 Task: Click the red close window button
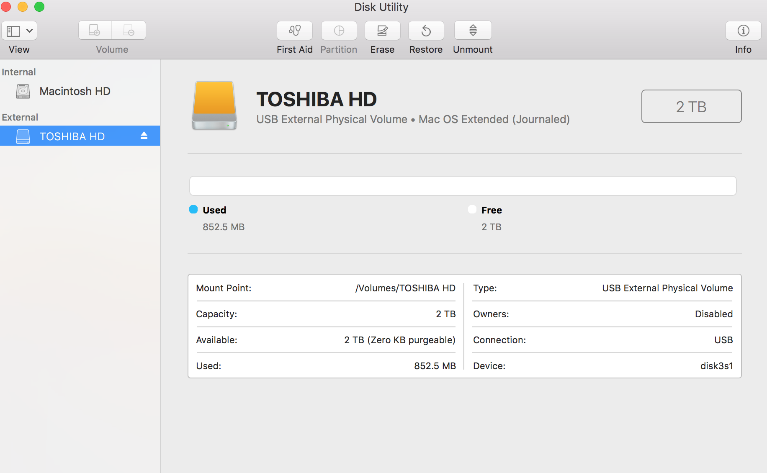point(6,7)
